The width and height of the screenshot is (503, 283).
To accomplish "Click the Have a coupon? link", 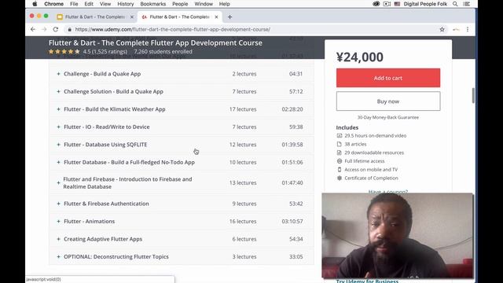I will (388, 191).
